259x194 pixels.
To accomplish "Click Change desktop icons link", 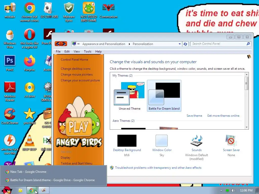I will 75,69.
